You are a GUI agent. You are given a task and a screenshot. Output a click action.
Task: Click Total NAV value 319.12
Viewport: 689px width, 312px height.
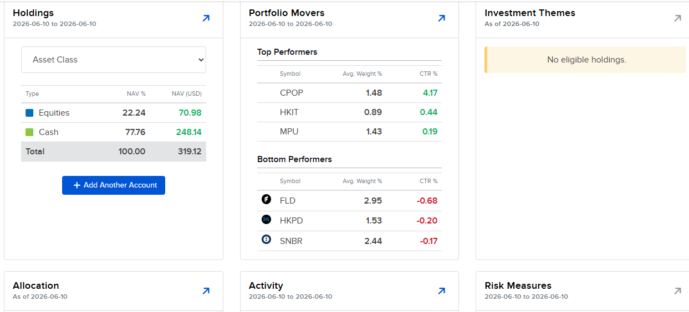[x=190, y=152]
